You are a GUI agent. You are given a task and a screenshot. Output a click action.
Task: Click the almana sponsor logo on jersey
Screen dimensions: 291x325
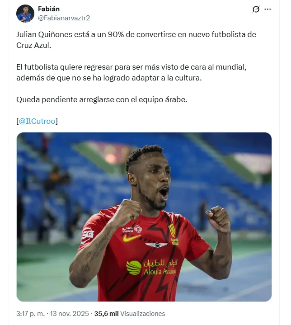click(x=132, y=229)
